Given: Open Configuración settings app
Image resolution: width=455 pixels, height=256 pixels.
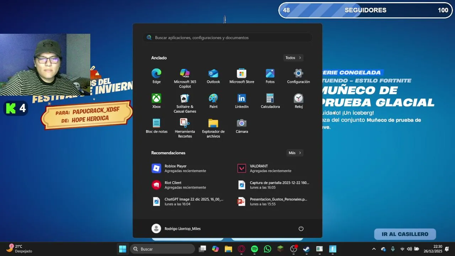Looking at the screenshot, I should [299, 76].
